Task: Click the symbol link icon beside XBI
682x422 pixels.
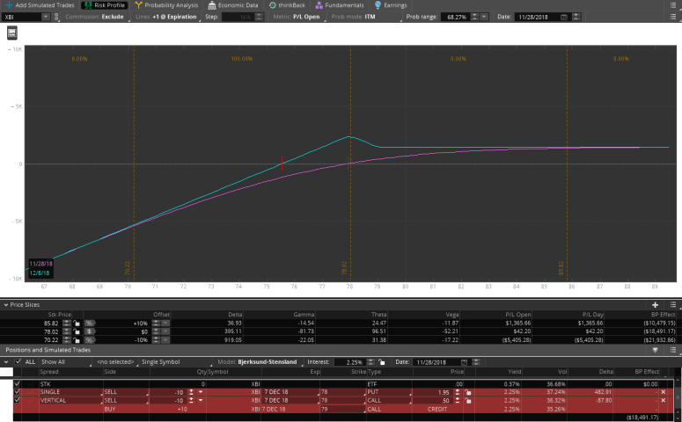Action: click(56, 17)
